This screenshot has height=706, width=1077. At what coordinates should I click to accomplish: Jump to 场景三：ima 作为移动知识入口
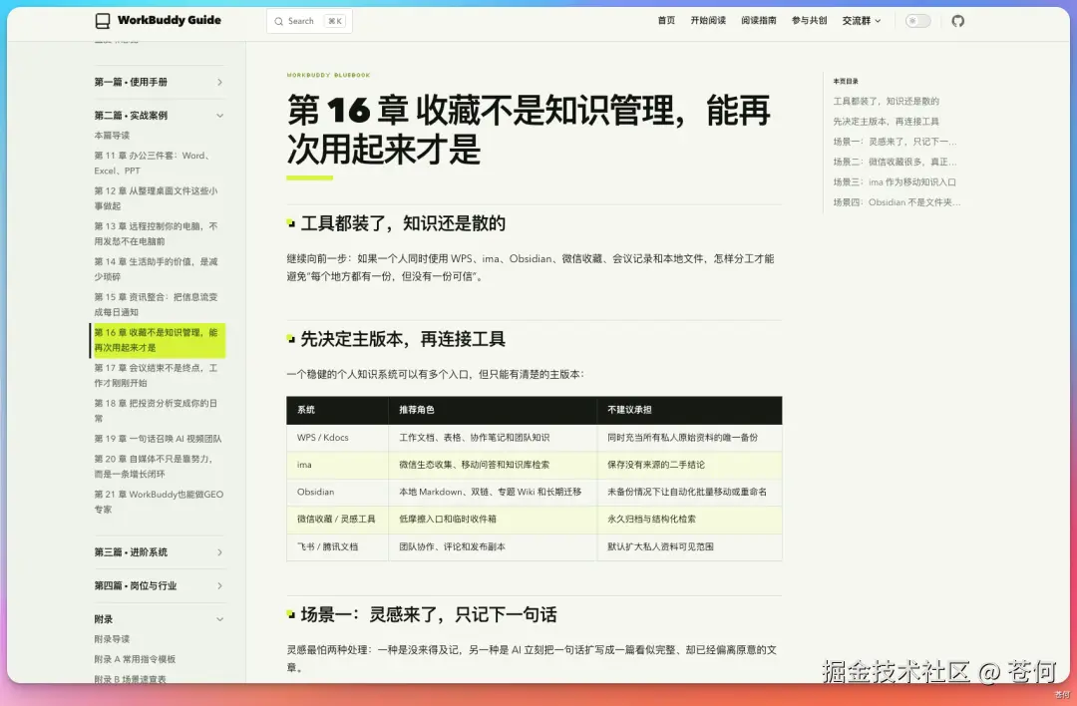[x=895, y=182]
